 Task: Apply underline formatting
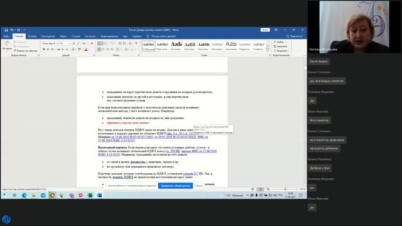pyautogui.click(x=52, y=49)
